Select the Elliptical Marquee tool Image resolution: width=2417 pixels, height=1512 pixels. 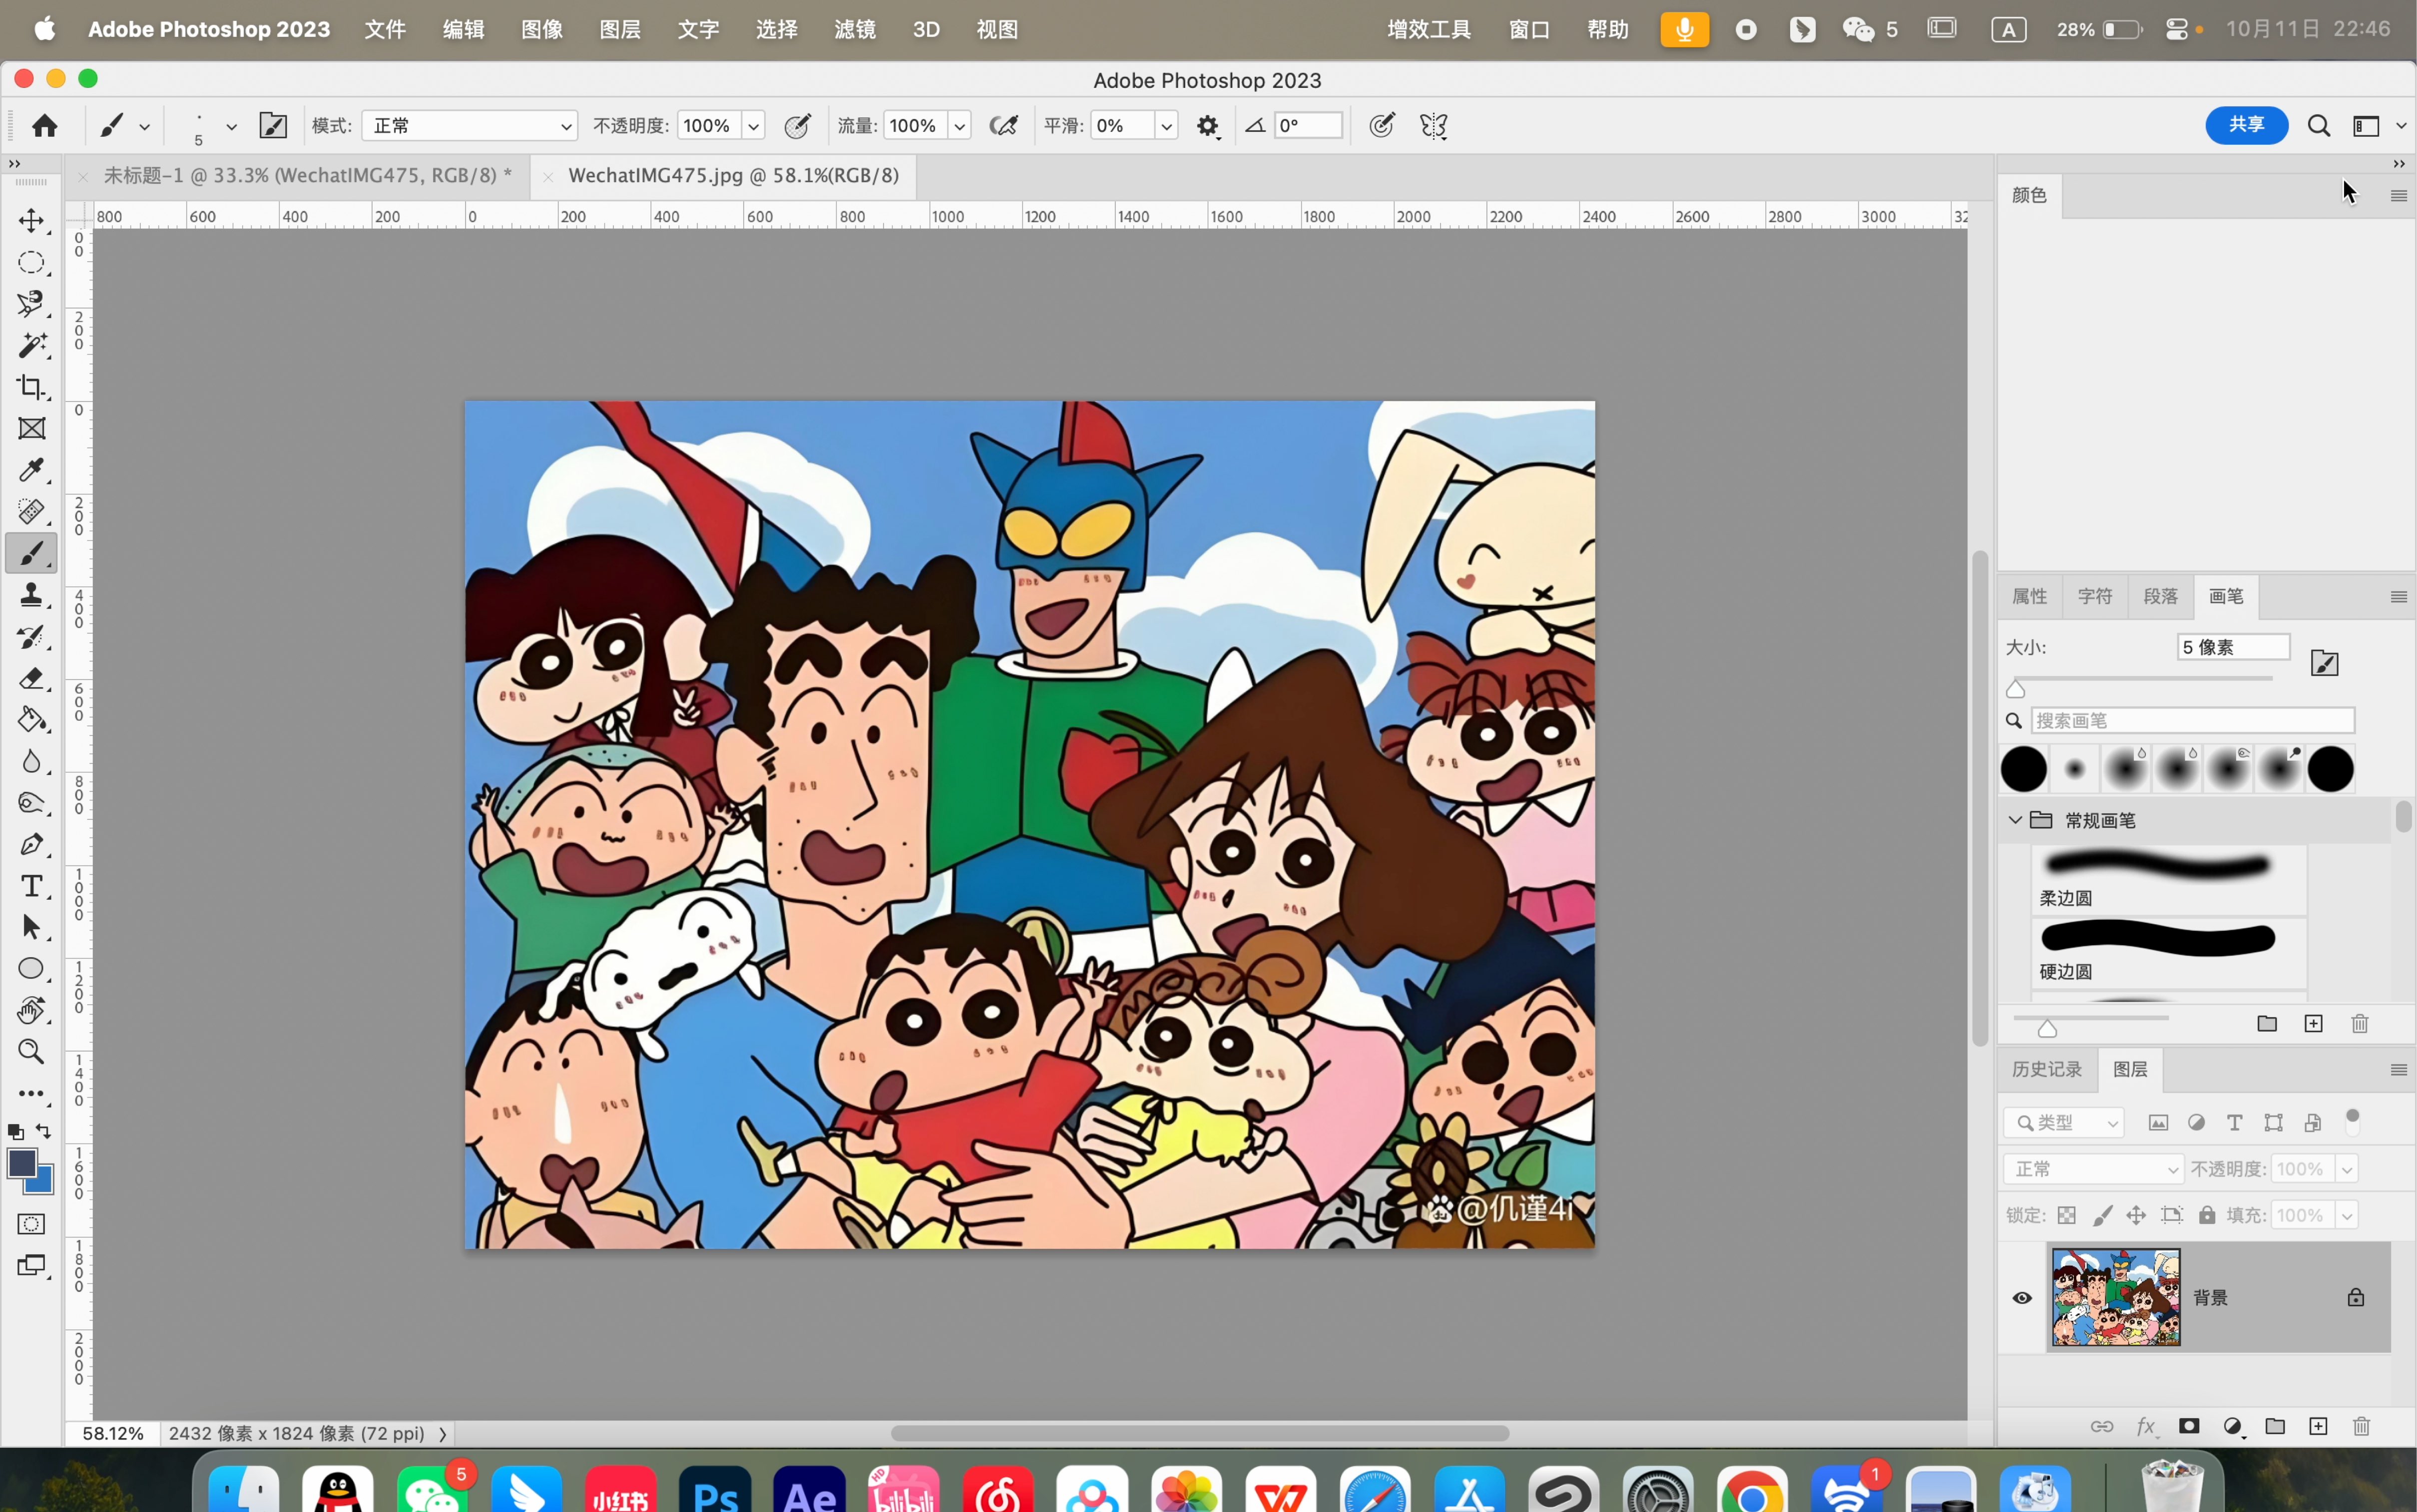coord(31,262)
